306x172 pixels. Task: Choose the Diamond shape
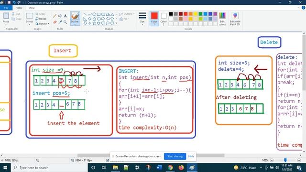click(90, 19)
